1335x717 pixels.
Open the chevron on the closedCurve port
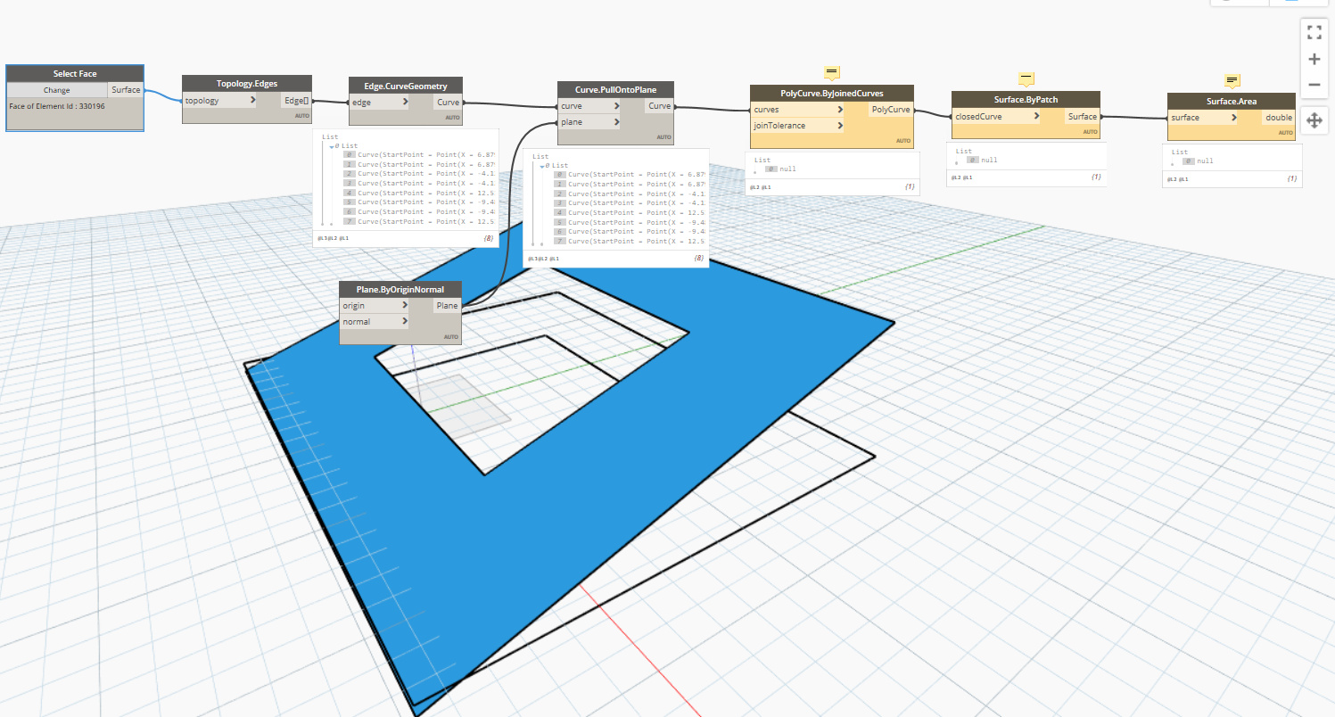[1035, 116]
